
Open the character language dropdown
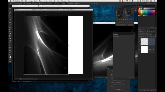click(121, 25)
